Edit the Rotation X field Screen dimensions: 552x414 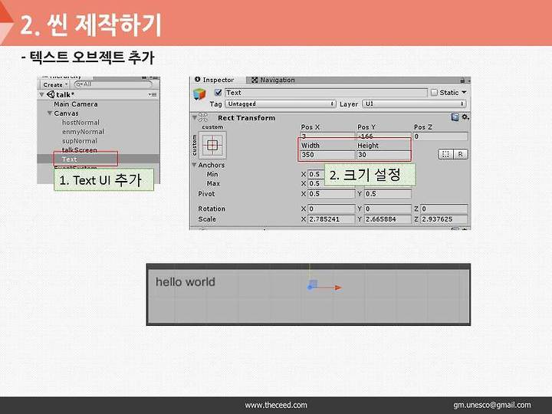[x=331, y=209]
